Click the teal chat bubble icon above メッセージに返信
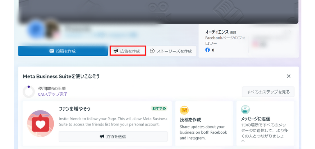315x149 pixels. 245,110
